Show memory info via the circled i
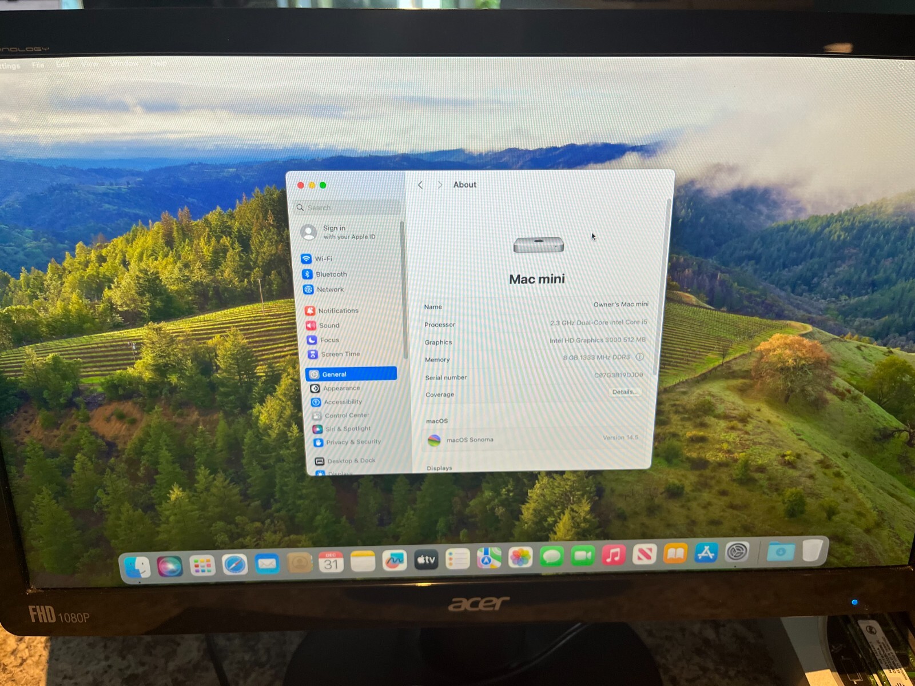The width and height of the screenshot is (915, 686). pyautogui.click(x=640, y=357)
